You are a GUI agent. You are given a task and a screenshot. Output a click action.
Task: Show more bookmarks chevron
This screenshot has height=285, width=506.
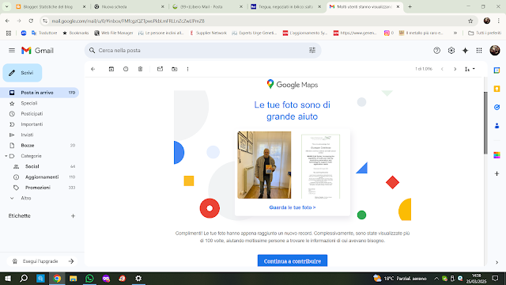coord(455,33)
